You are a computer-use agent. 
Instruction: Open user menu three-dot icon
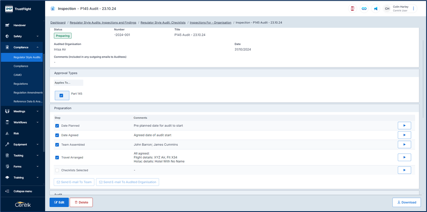pyautogui.click(x=414, y=9)
